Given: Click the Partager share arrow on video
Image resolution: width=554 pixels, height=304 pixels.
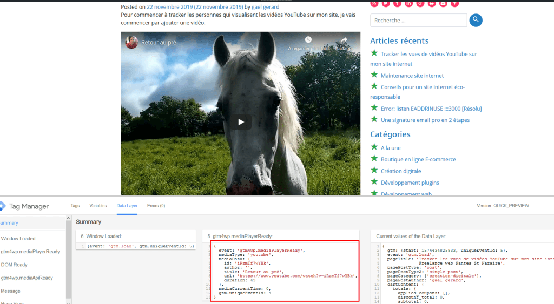Looking at the screenshot, I should point(344,40).
